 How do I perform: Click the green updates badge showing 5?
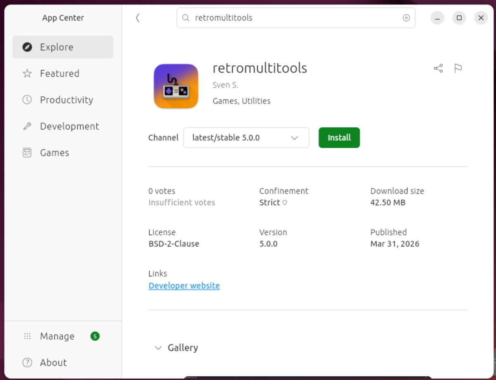pos(95,336)
